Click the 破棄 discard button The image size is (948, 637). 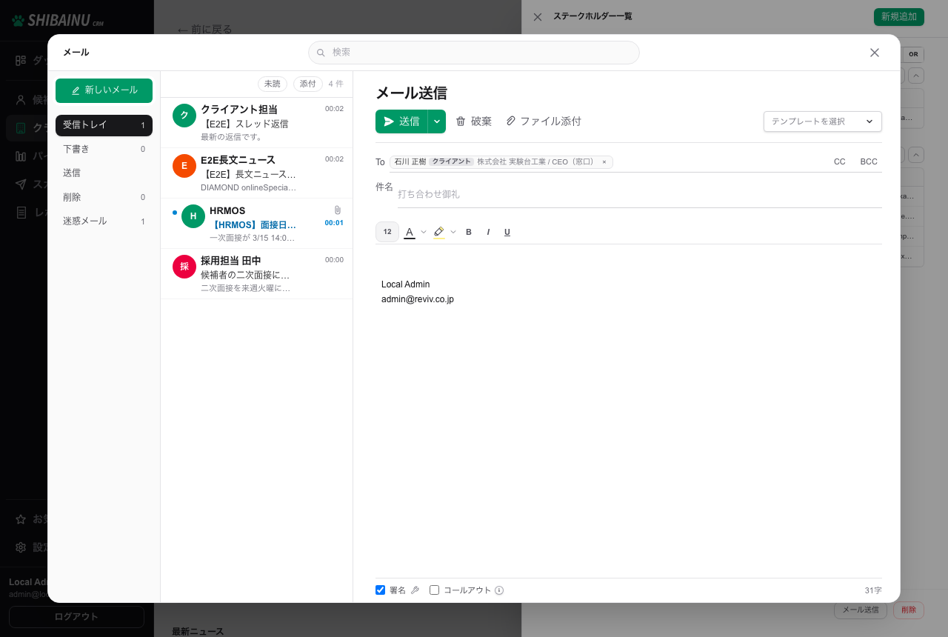click(x=473, y=121)
